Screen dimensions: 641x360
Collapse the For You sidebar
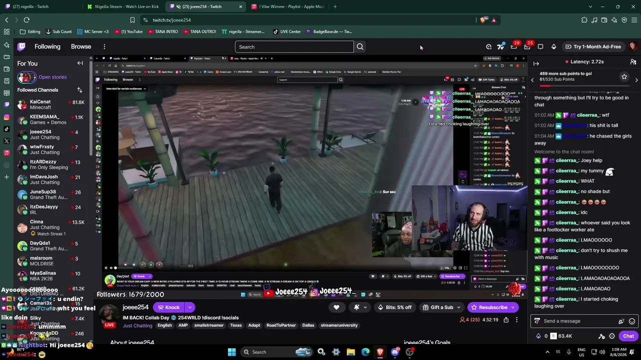[x=80, y=63]
